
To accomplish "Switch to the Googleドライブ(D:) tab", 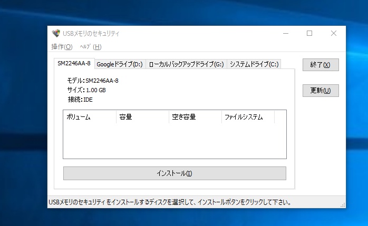I will click(120, 64).
